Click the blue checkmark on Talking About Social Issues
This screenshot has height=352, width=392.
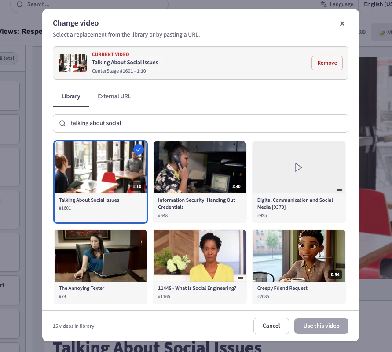(x=139, y=149)
